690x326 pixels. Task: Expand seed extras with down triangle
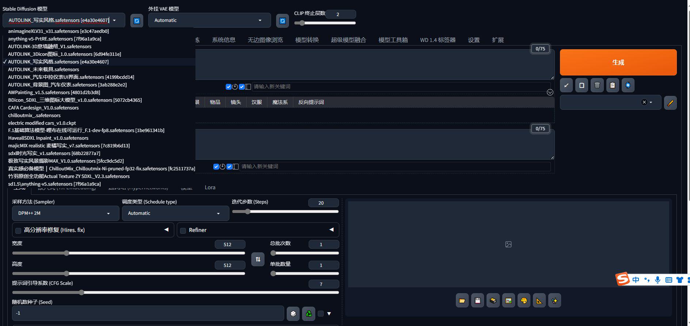click(x=329, y=314)
